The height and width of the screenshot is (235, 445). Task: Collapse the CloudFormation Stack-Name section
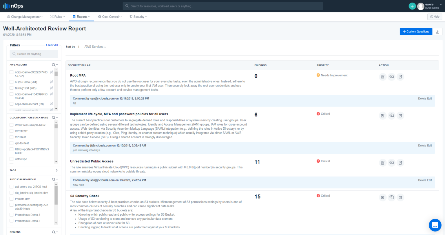(x=57, y=117)
